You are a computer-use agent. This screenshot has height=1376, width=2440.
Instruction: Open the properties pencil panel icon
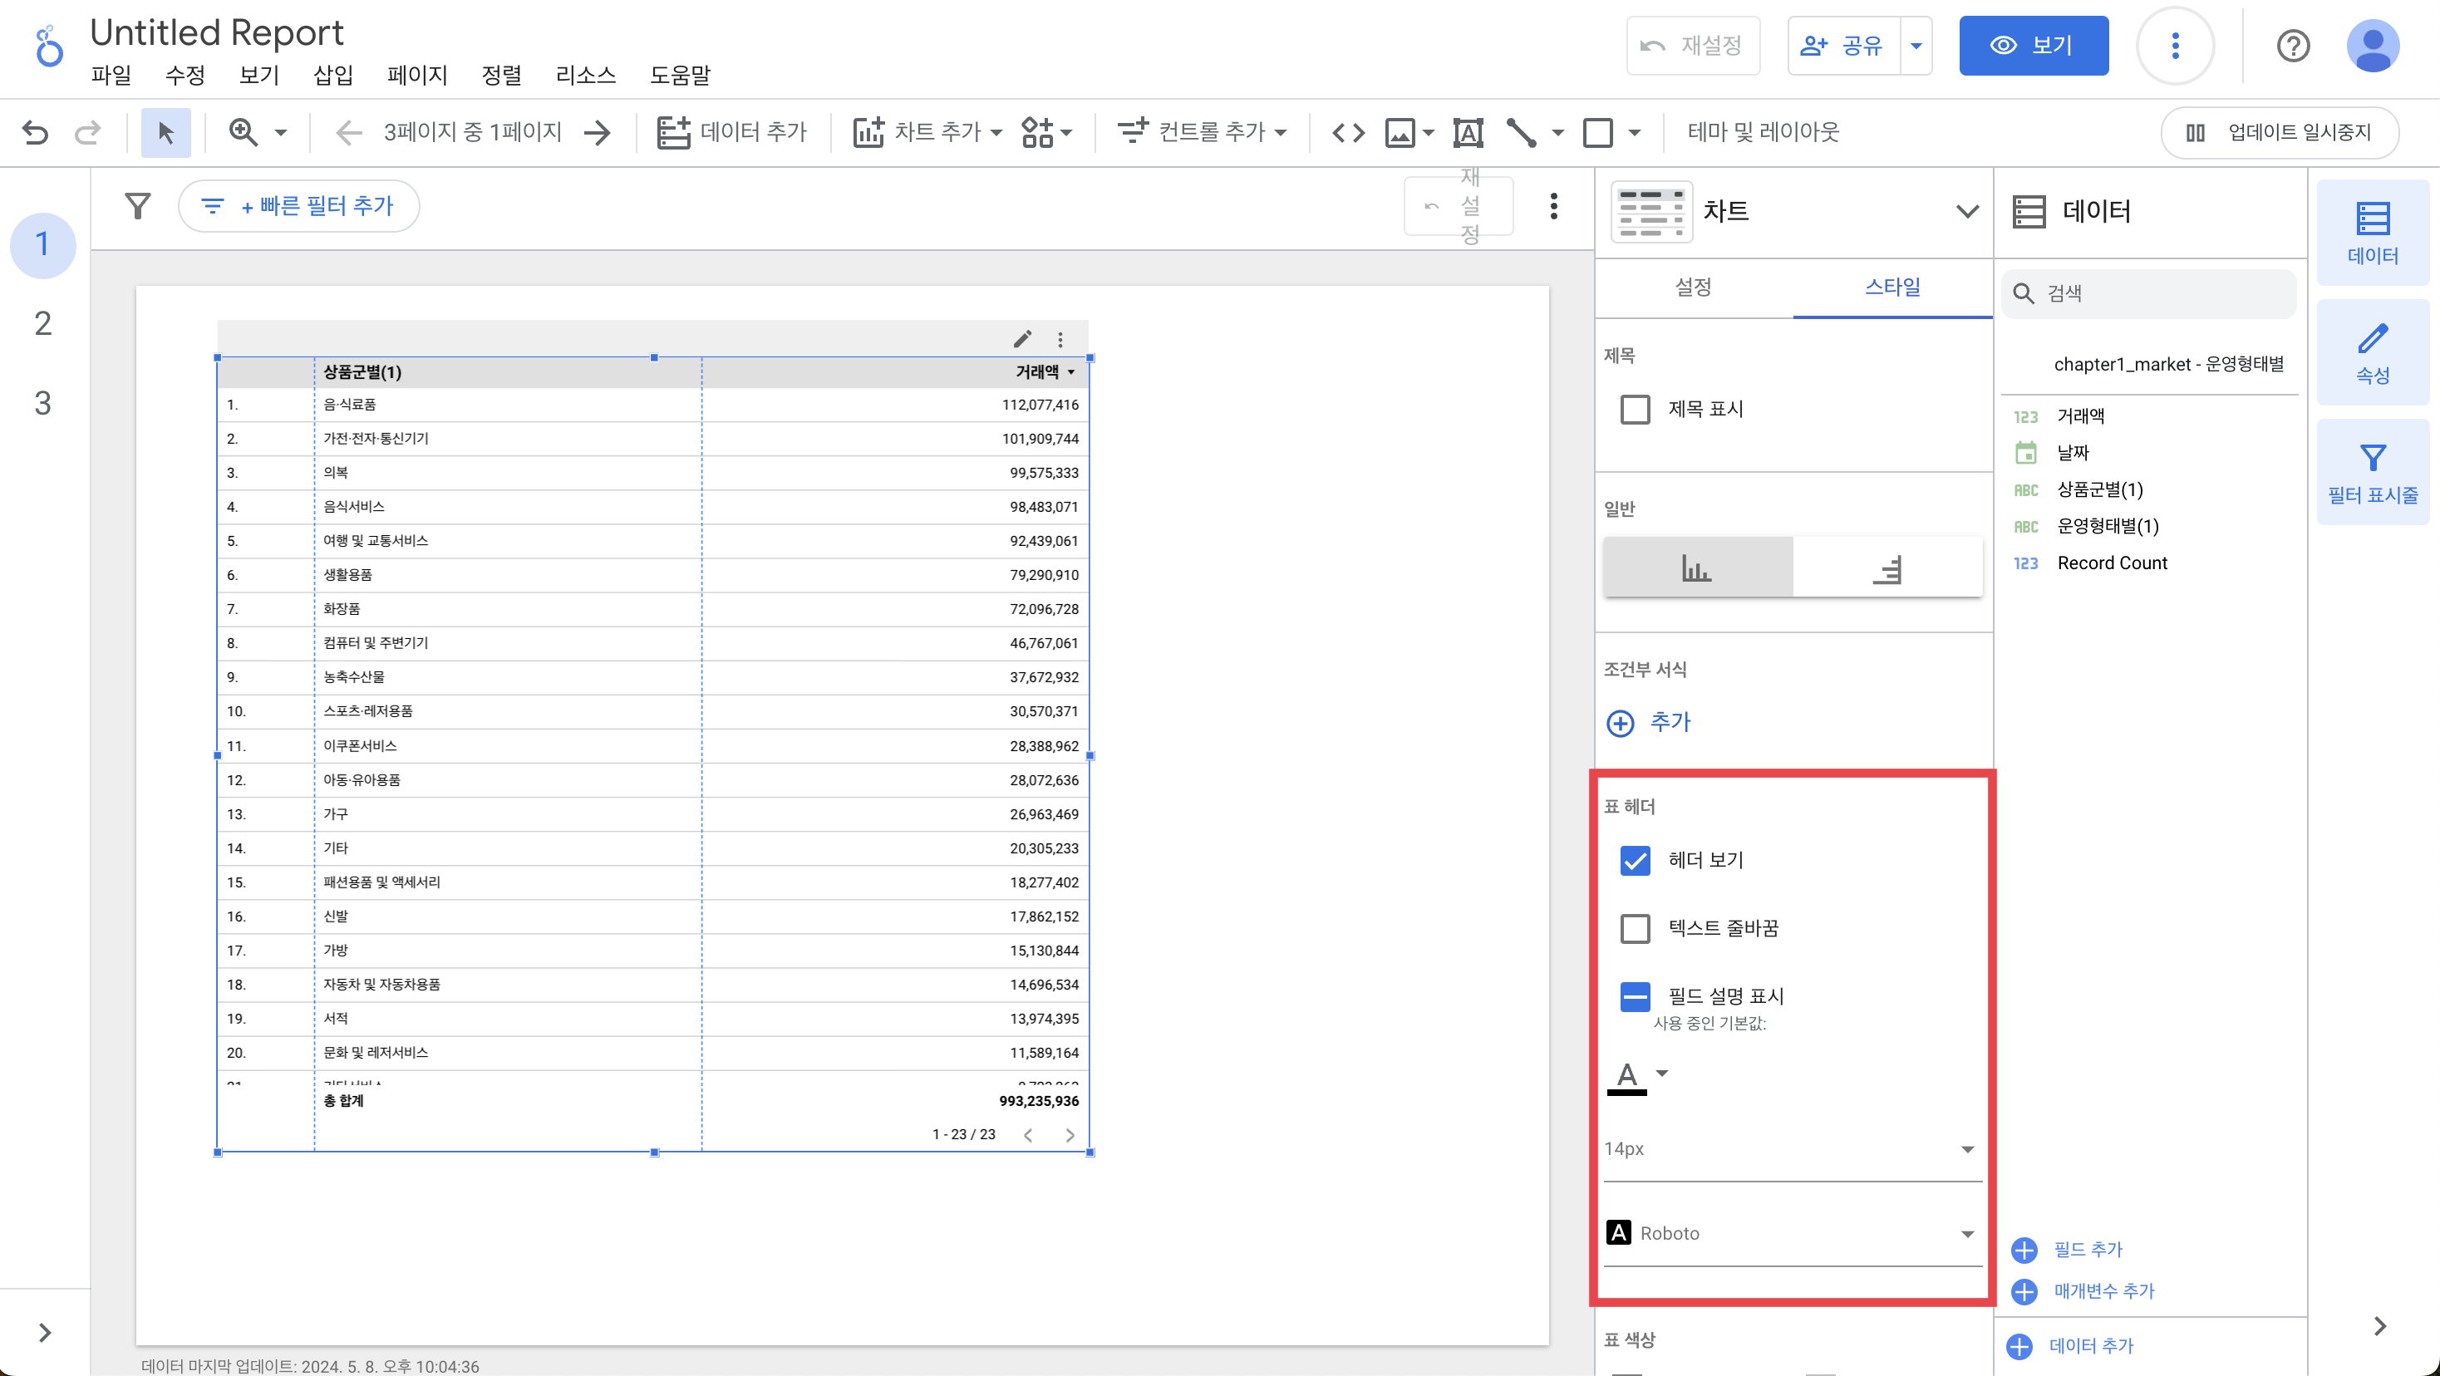point(2372,352)
